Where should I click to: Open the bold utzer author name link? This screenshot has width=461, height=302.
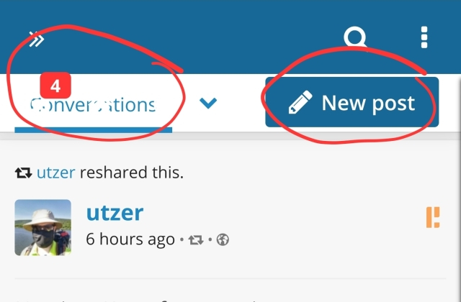pyautogui.click(x=115, y=213)
